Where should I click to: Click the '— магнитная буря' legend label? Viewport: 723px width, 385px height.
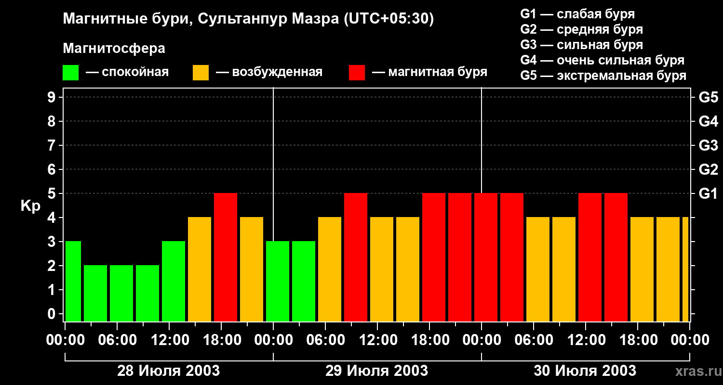tap(430, 72)
